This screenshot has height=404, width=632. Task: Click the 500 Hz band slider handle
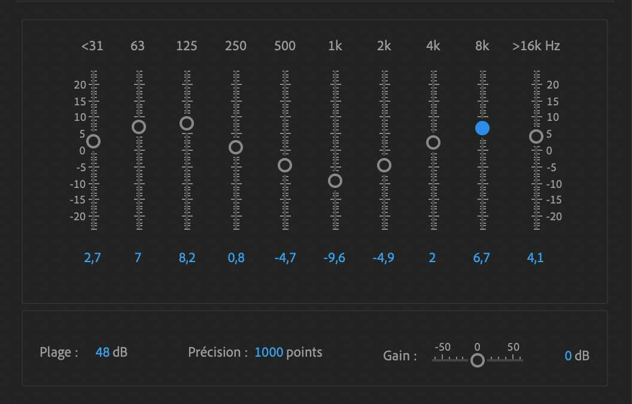click(x=285, y=165)
